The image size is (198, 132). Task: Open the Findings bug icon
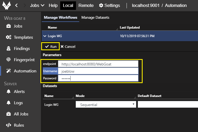9,48
